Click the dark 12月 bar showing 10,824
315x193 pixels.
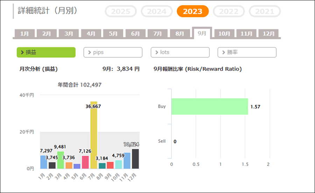(x=135, y=159)
